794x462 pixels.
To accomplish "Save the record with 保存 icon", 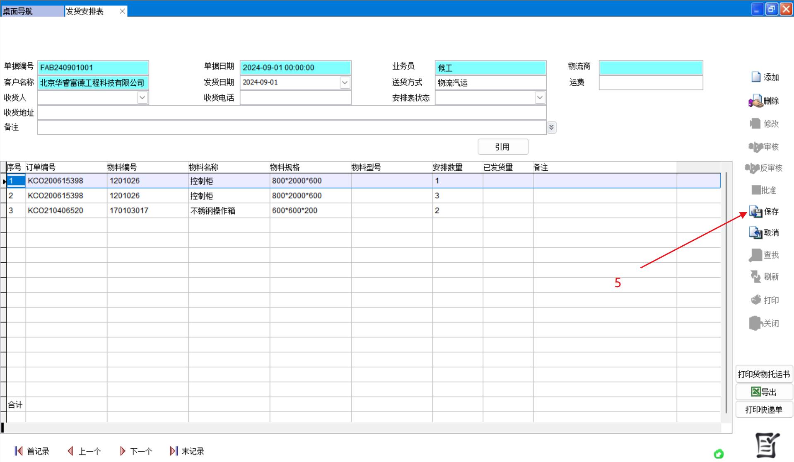I will [756, 212].
